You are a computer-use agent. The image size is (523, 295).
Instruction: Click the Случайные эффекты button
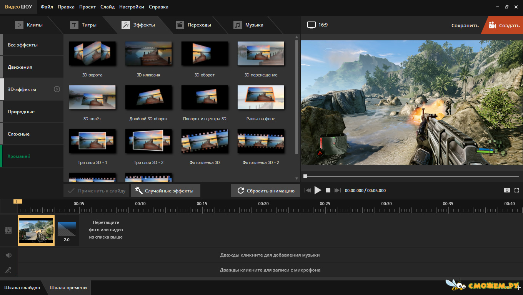click(165, 191)
